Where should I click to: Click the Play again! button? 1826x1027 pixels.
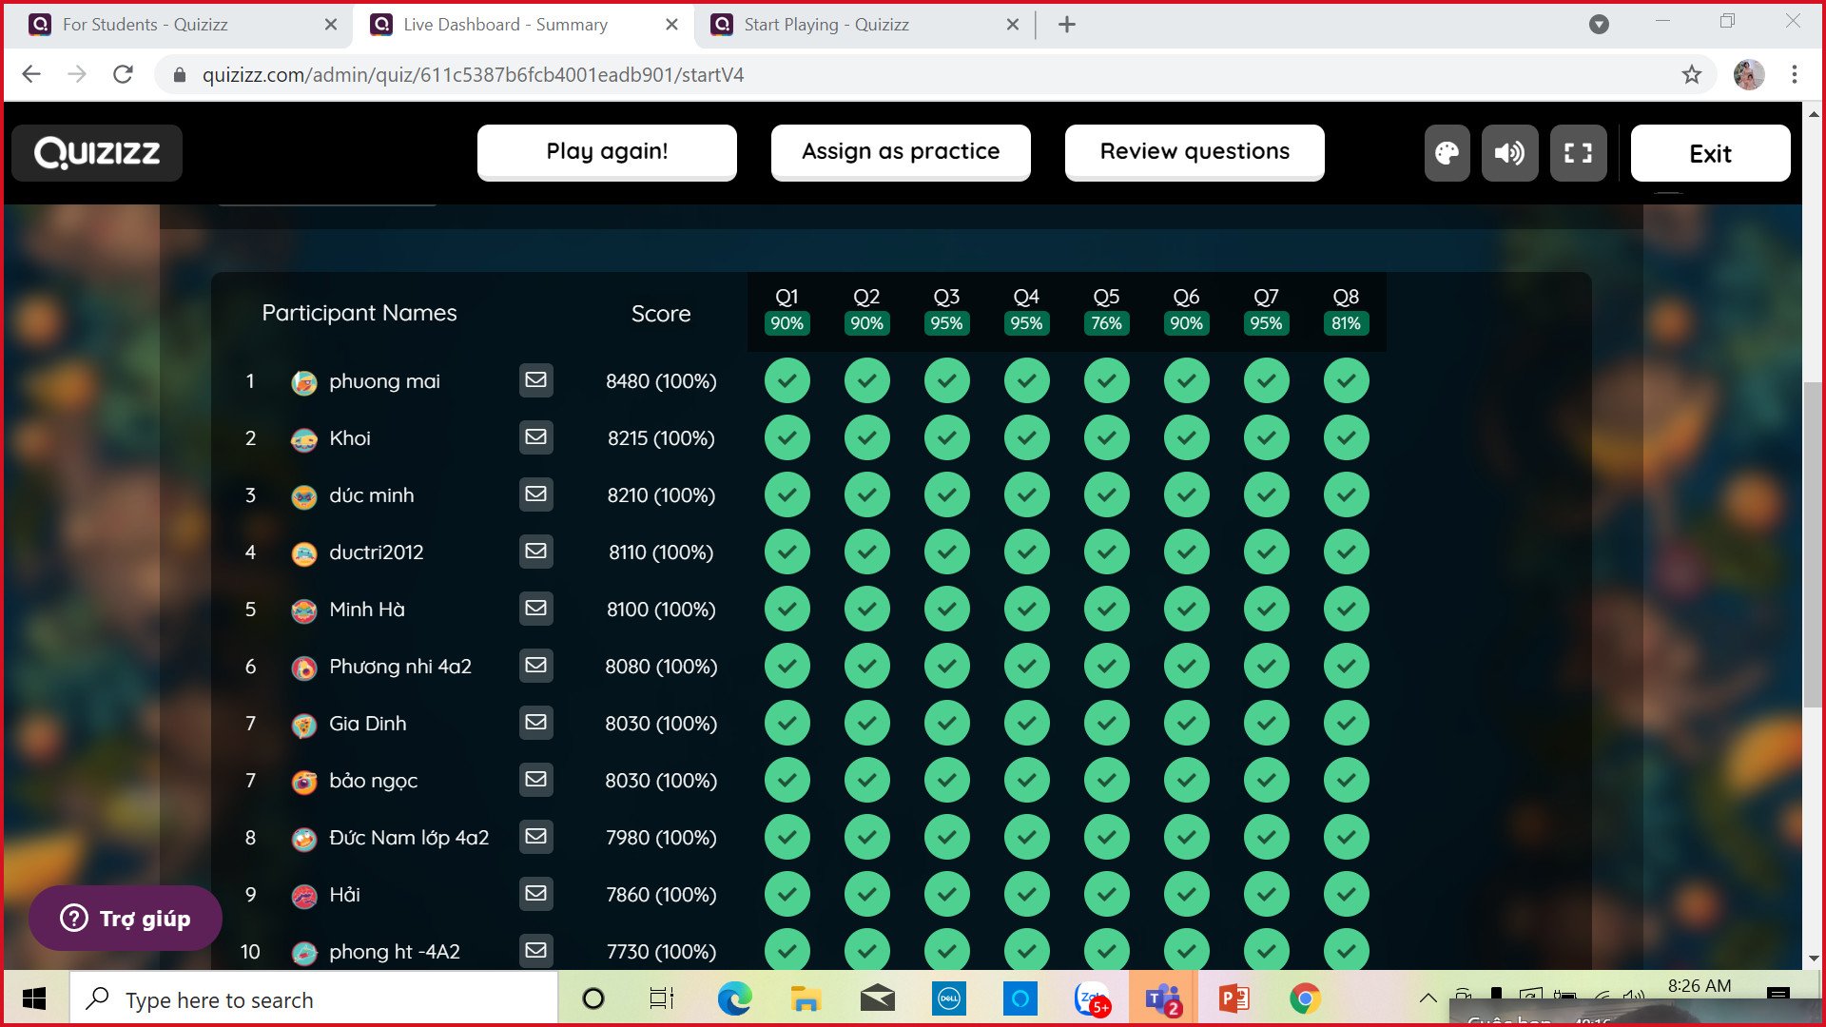point(607,152)
